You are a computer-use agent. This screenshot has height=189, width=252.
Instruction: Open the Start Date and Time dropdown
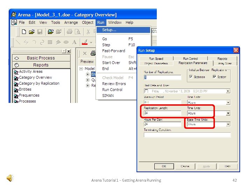click(x=228, y=91)
